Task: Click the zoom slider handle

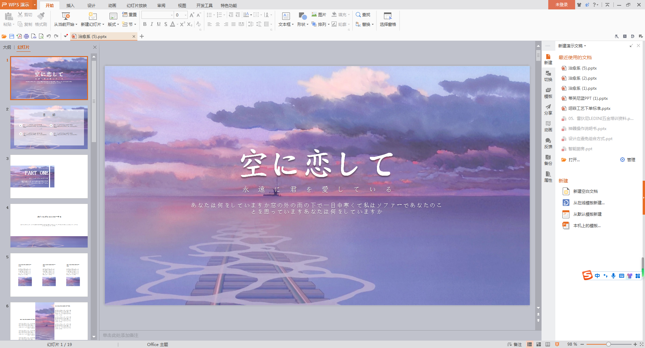Action: (608, 344)
